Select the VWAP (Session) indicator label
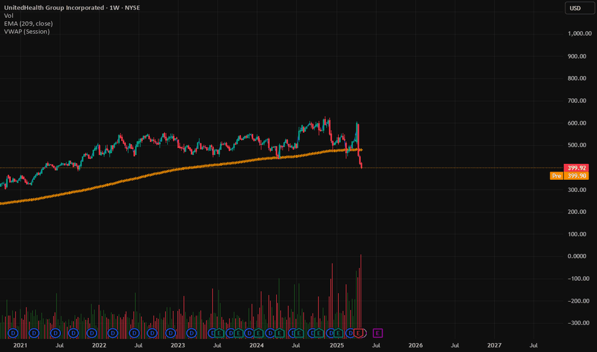 point(27,31)
